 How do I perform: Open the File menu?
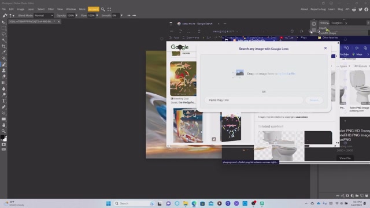(3, 9)
